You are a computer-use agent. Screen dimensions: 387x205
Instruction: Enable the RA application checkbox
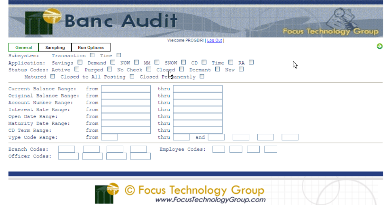pos(251,62)
